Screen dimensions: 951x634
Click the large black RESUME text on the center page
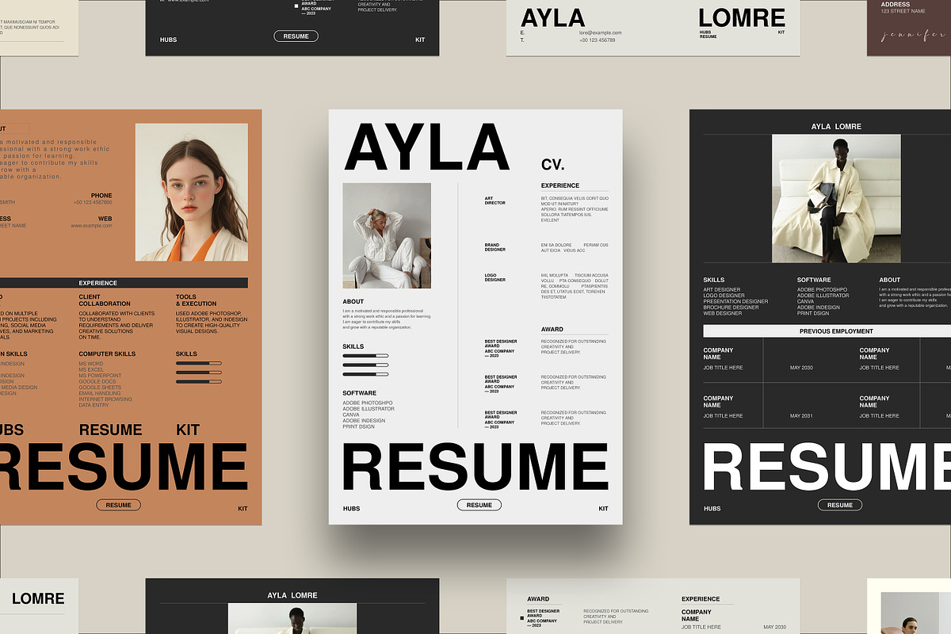coord(475,468)
